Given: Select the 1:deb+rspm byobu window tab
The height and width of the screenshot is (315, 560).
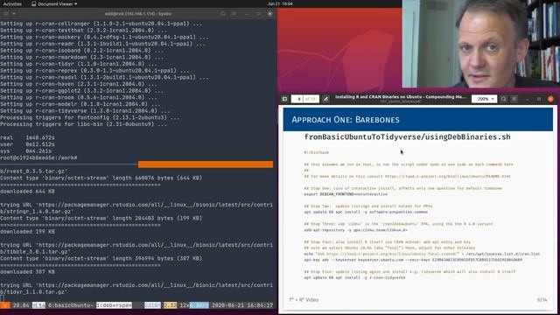Looking at the screenshot, I should pos(115,305).
